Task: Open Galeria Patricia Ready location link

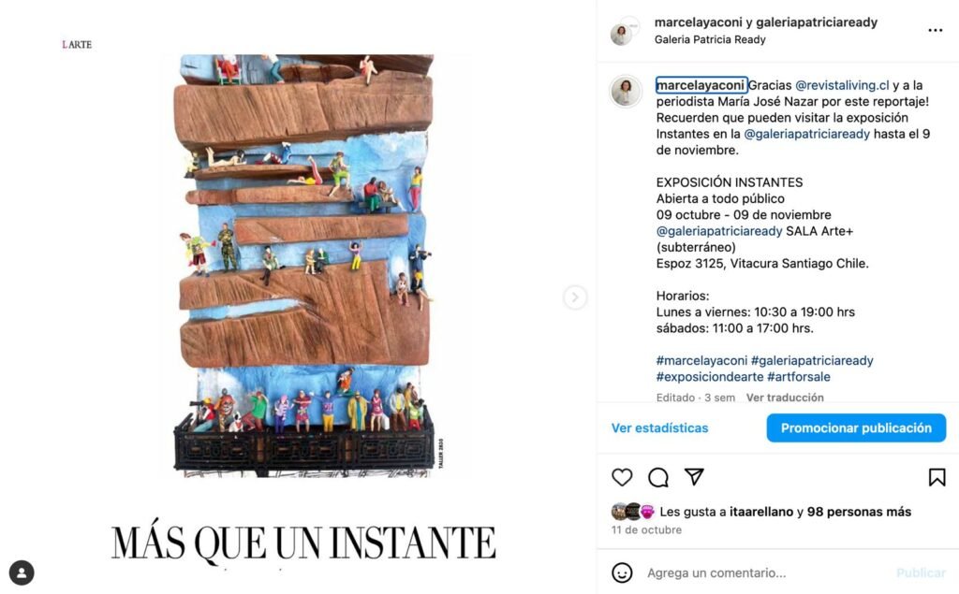Action: click(x=710, y=39)
